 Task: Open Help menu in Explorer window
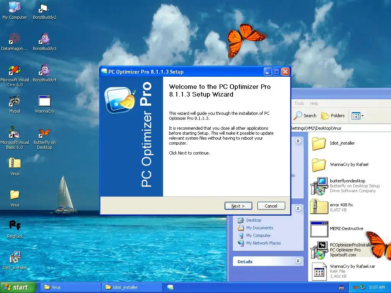coord(314,103)
